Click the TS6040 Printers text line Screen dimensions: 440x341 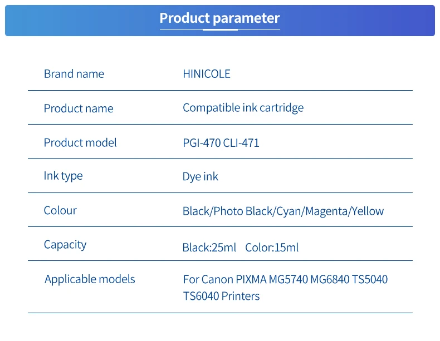222,296
